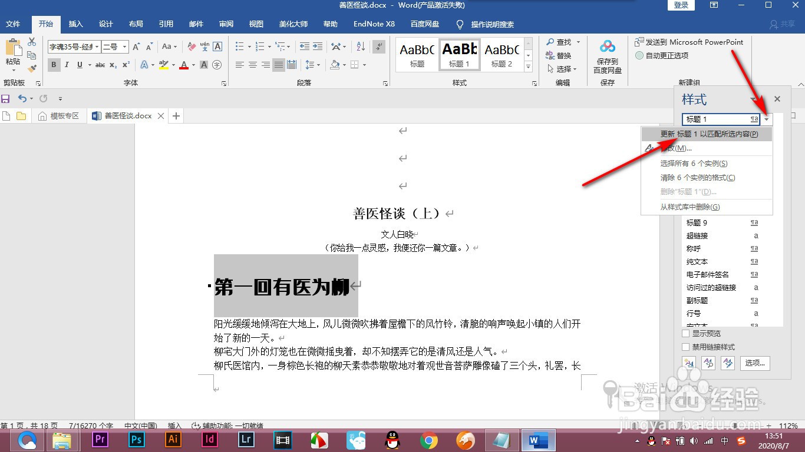Select 副标题 style in list
The image size is (805, 452).
[x=722, y=301]
